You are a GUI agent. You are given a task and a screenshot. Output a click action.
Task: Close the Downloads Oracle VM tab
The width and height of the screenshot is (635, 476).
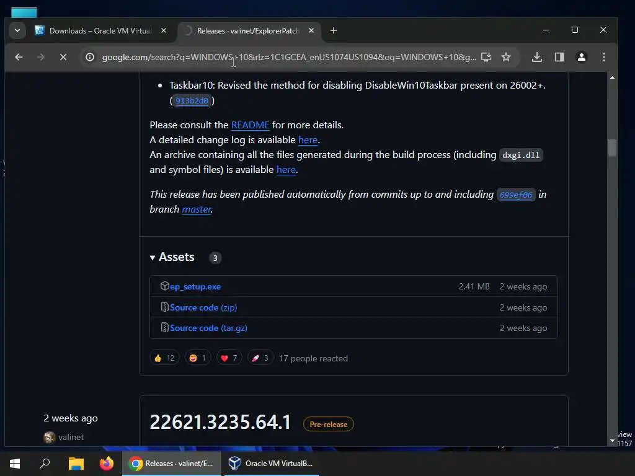[x=164, y=30]
